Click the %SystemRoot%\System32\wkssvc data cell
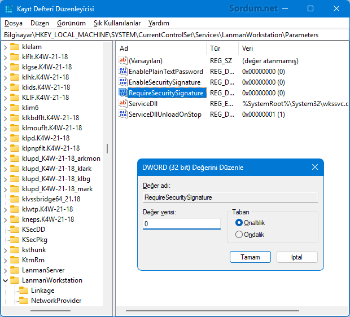 [x=295, y=104]
